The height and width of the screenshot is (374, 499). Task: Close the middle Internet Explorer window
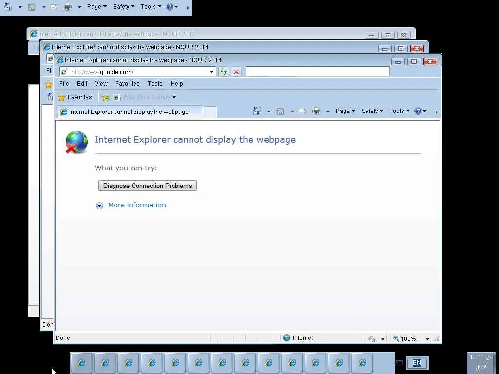click(x=417, y=48)
